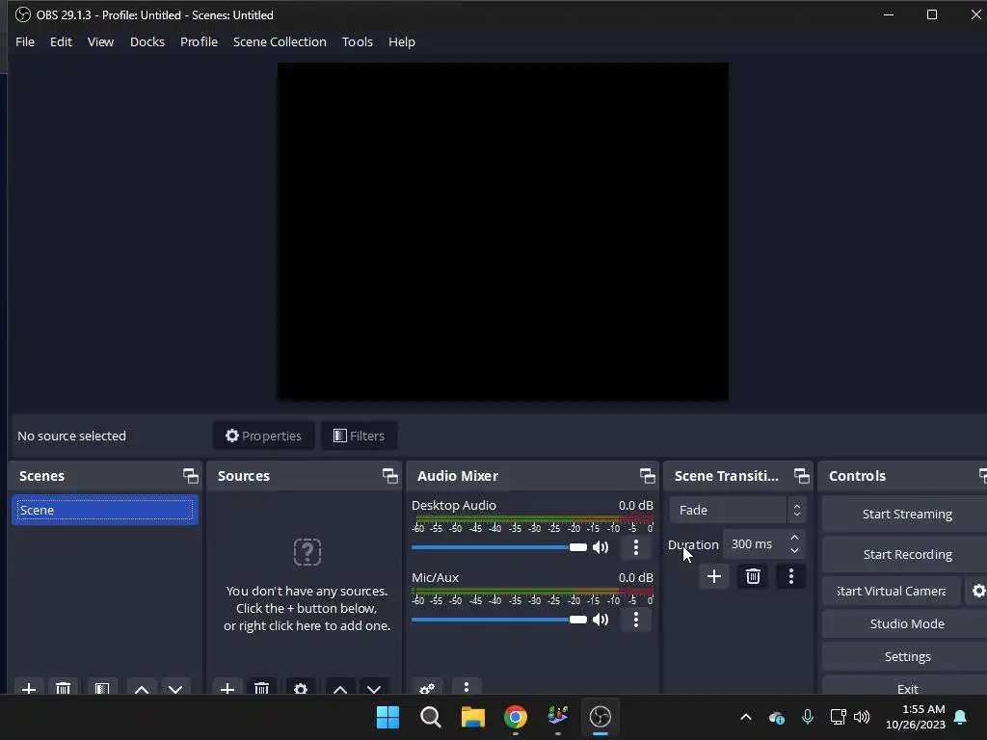Open taskbar Search

point(431,717)
